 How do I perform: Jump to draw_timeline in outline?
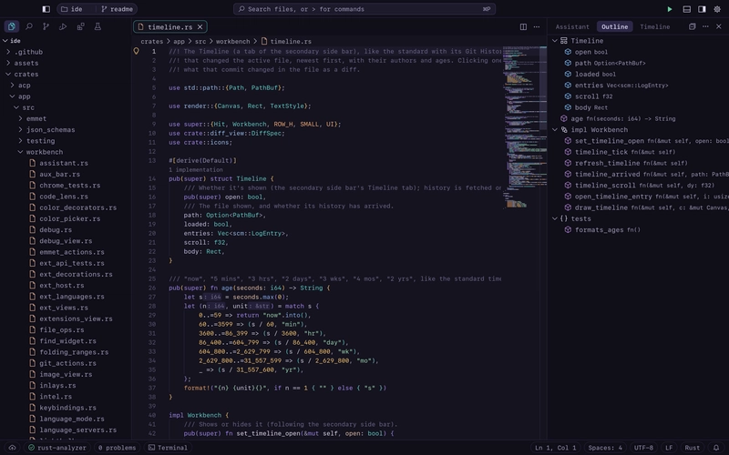(639, 207)
